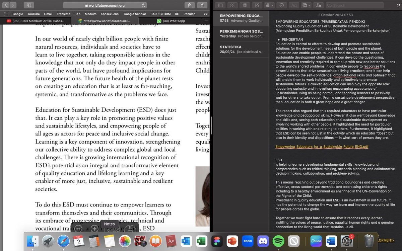The image size is (402, 251).
Task: Zoom out the PDF document
Action: [78, 229]
